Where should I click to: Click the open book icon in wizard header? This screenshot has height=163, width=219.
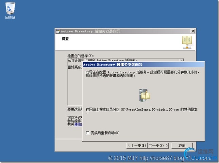click(187, 42)
